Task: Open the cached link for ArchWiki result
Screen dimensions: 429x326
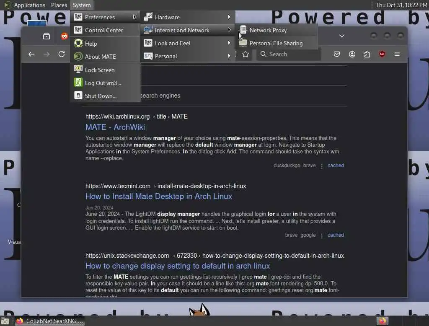Action: [x=336, y=166]
